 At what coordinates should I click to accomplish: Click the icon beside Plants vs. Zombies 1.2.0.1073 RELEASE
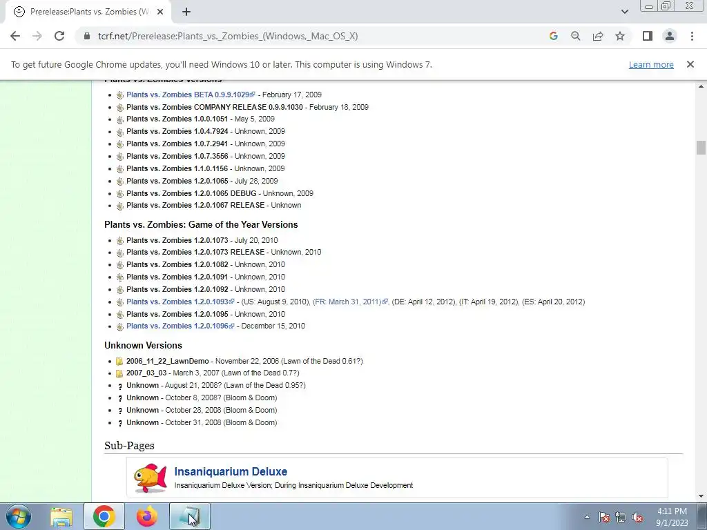[x=120, y=253]
